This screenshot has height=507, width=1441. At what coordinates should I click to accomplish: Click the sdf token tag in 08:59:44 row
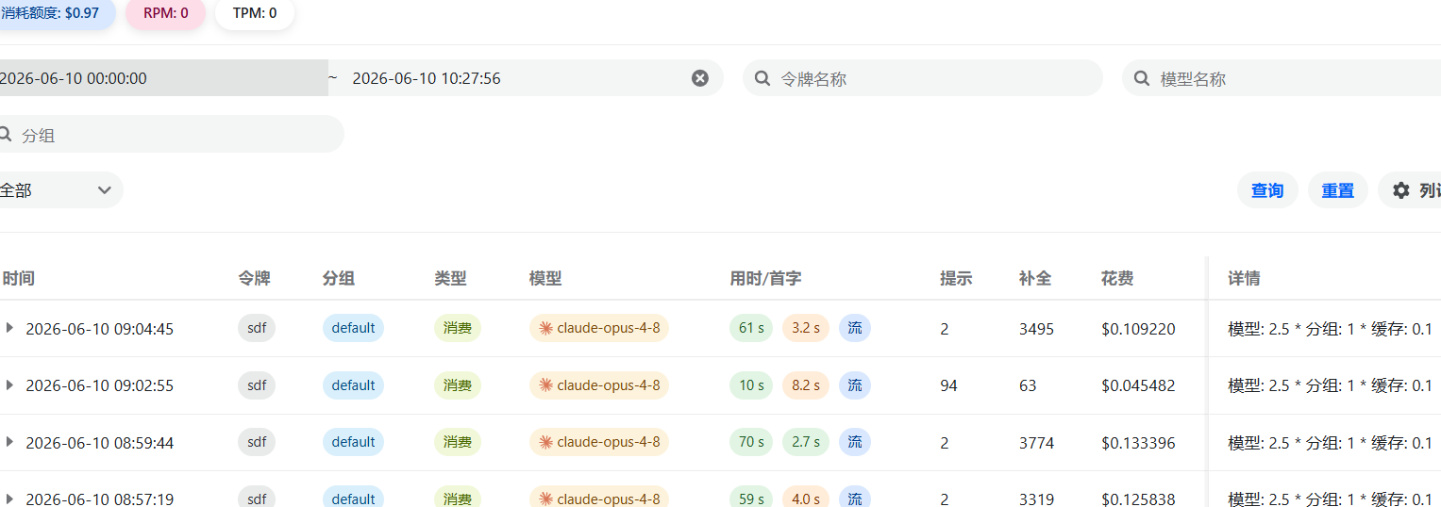coord(257,442)
